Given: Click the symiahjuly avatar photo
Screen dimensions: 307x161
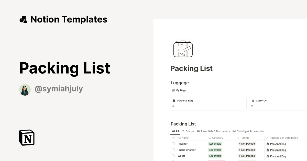Looking at the screenshot, I should (x=25, y=90).
